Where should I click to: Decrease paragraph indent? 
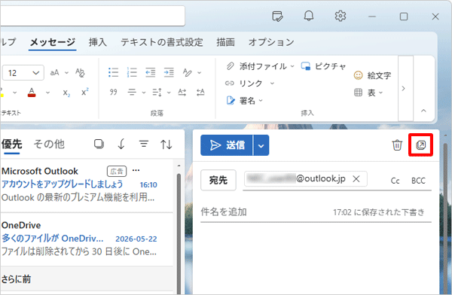tap(150, 72)
